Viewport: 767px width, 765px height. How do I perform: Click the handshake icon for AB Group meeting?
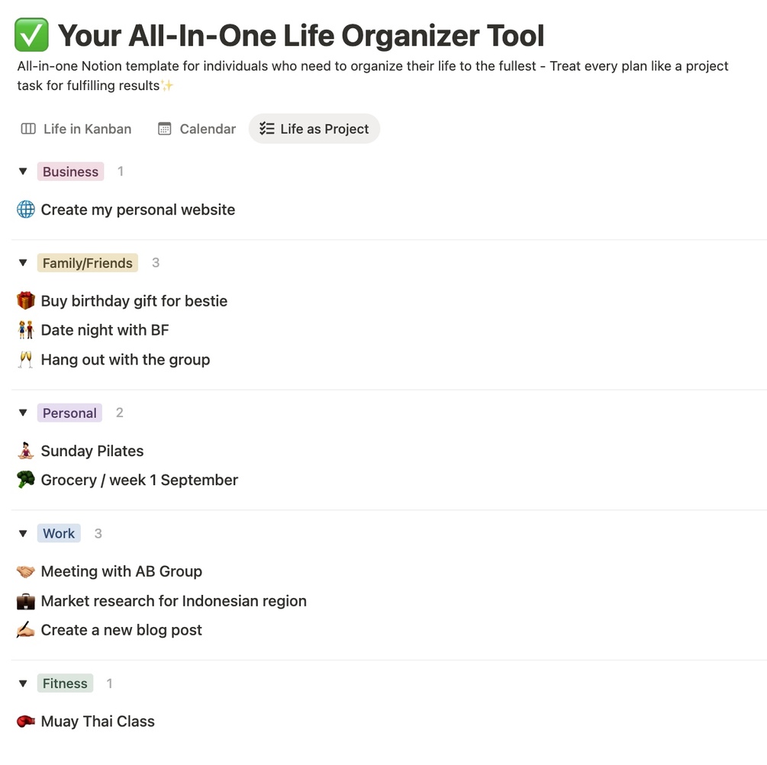pyautogui.click(x=26, y=572)
